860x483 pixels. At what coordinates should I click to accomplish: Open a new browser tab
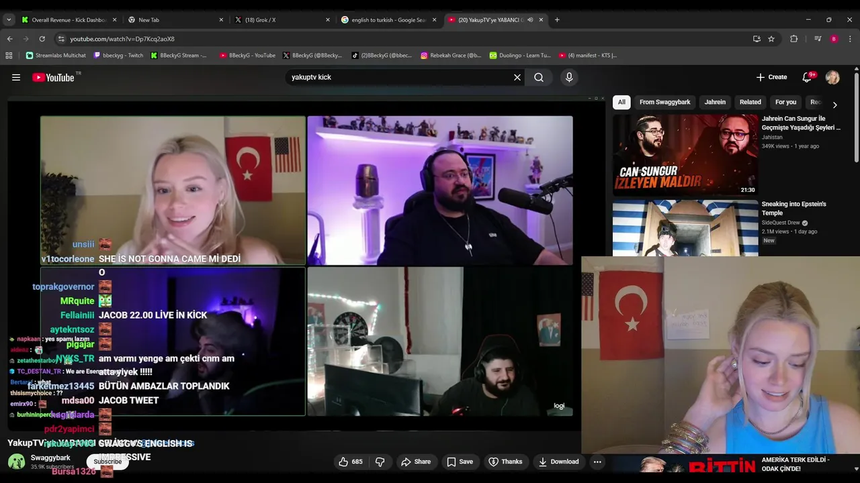tap(557, 20)
